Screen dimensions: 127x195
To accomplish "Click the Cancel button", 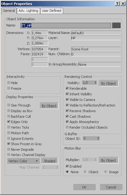I will pos(111,187).
